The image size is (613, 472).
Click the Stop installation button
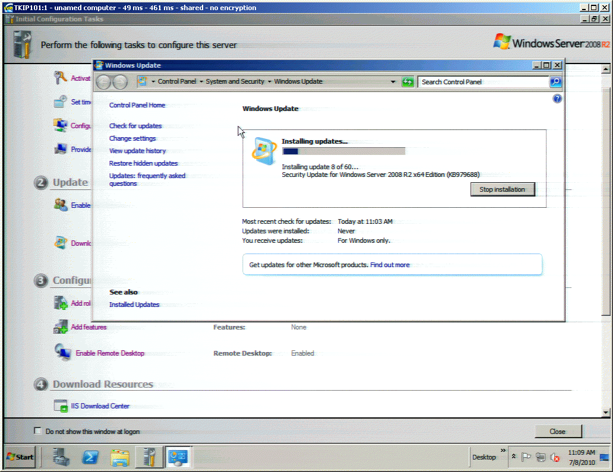pos(503,189)
